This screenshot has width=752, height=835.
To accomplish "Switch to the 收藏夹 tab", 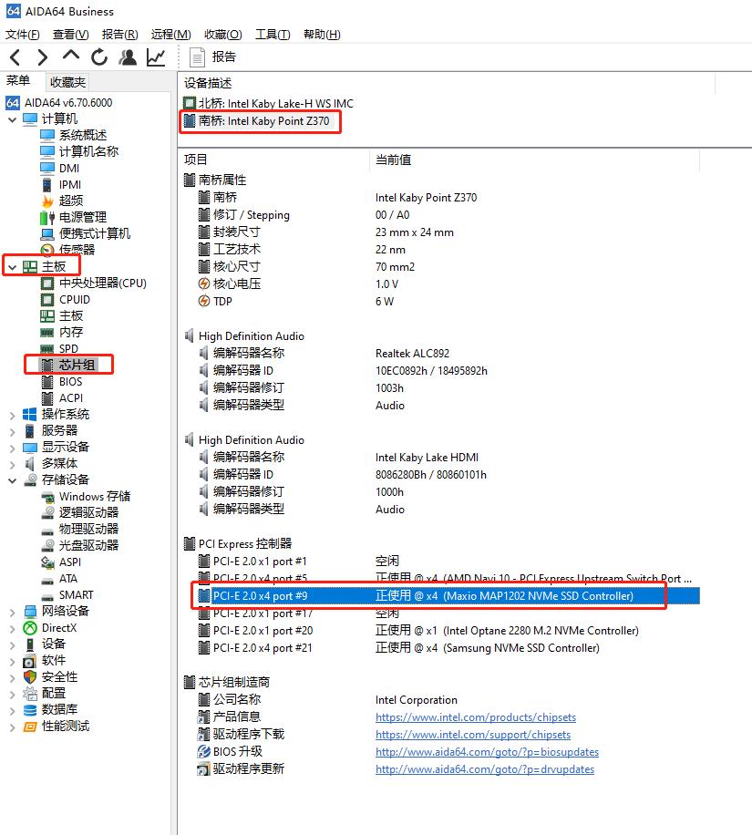I will tap(67, 82).
